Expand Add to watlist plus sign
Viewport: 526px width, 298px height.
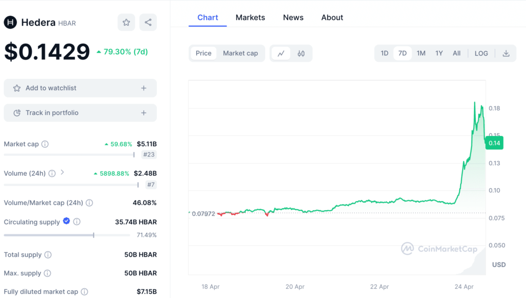144,88
